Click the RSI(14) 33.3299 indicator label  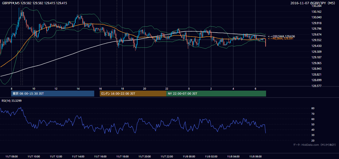(12, 101)
